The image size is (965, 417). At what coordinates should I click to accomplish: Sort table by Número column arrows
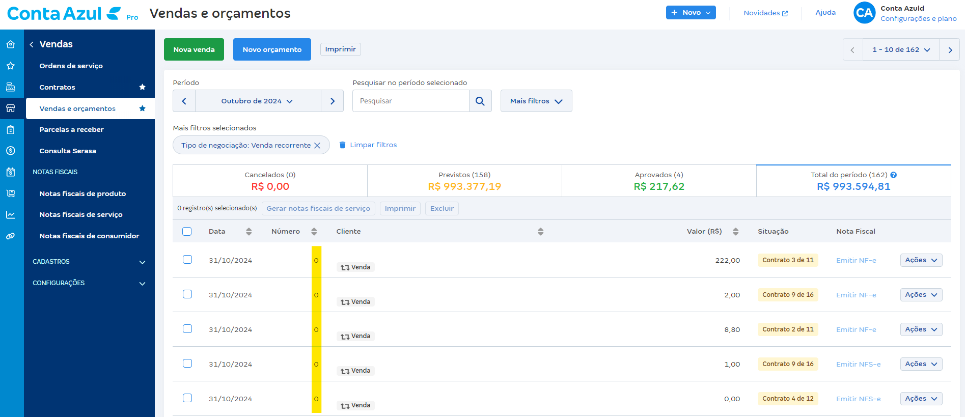click(x=314, y=232)
